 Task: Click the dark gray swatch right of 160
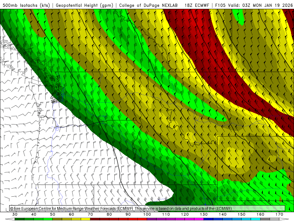click(265, 219)
